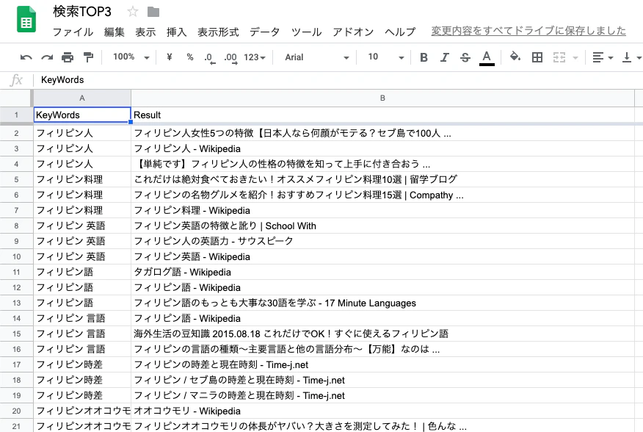Viewport: 643px width, 432px height.
Task: Select keyword cell フィリピン料理 in row 5
Action: click(x=82, y=179)
